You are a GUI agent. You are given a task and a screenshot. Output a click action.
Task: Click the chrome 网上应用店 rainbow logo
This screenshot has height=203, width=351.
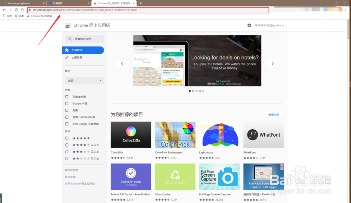68,26
